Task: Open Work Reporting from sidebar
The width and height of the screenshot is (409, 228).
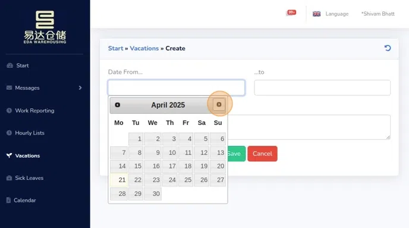Action: click(x=34, y=111)
